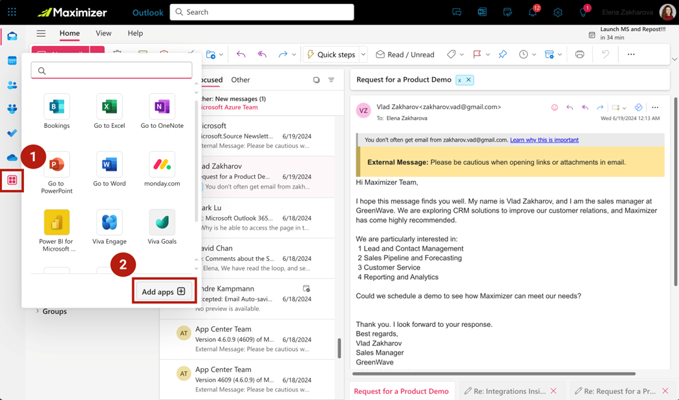Expand the Categorize tag dropdown arrow
This screenshot has width=679, height=400.
pyautogui.click(x=462, y=54)
